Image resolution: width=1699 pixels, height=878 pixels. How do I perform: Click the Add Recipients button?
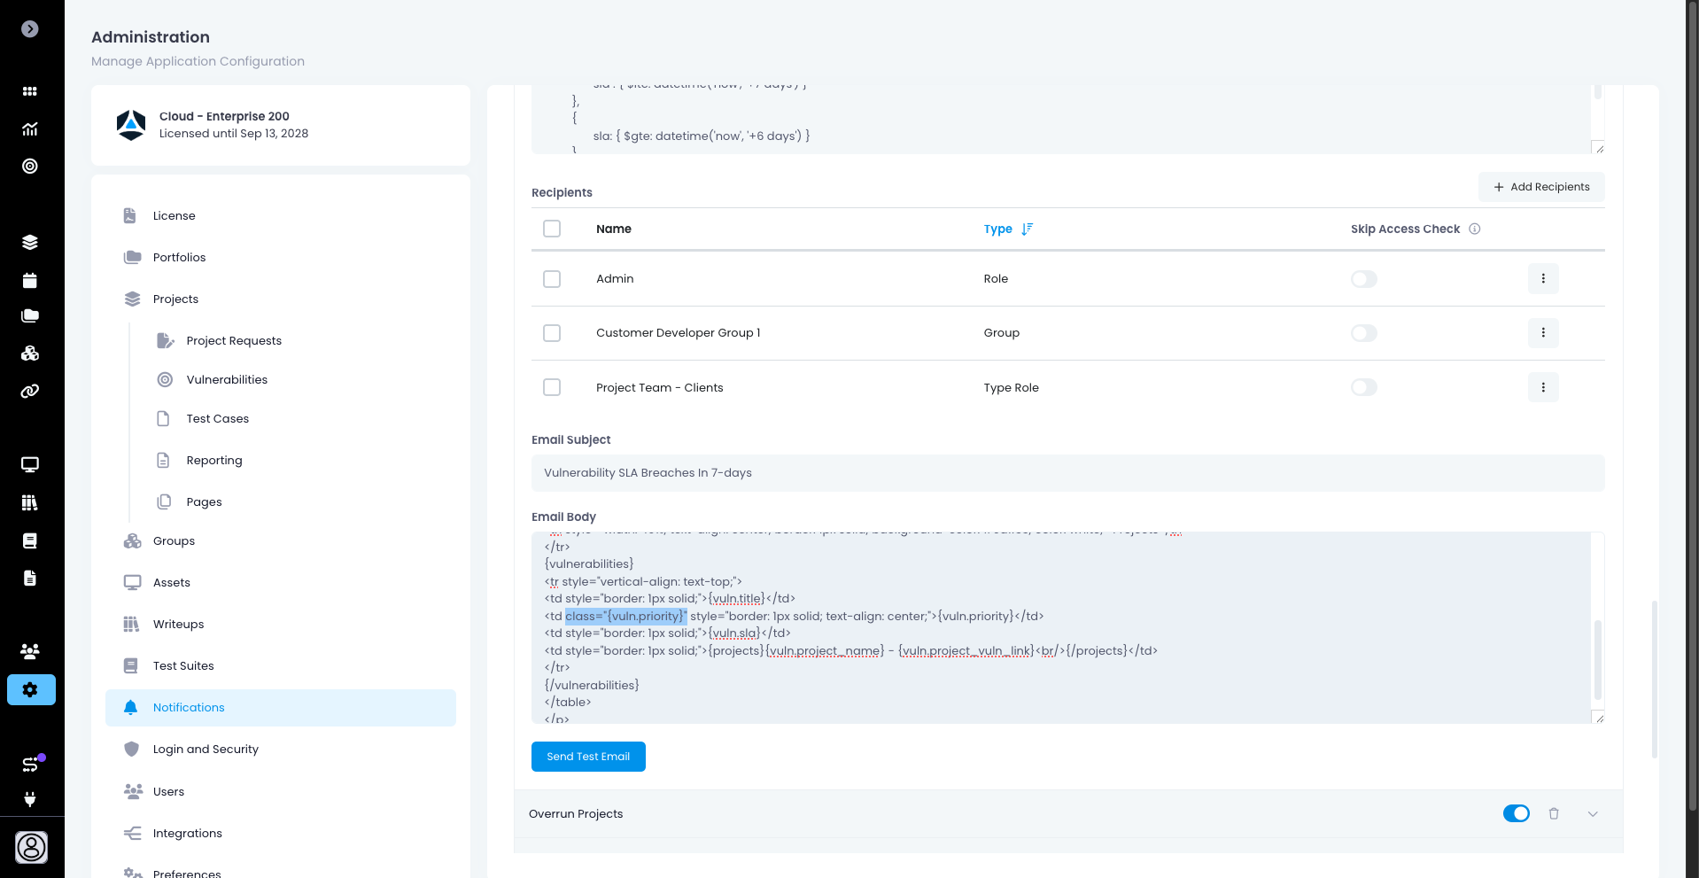[1541, 187]
